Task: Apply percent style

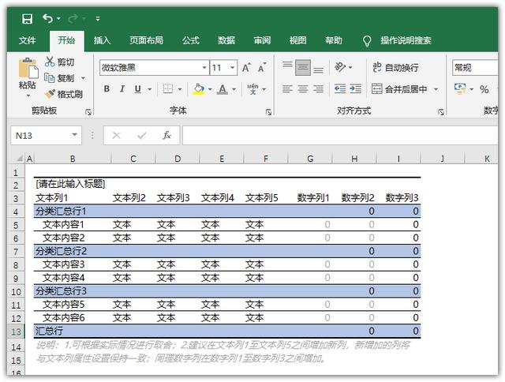Action: 484,89
